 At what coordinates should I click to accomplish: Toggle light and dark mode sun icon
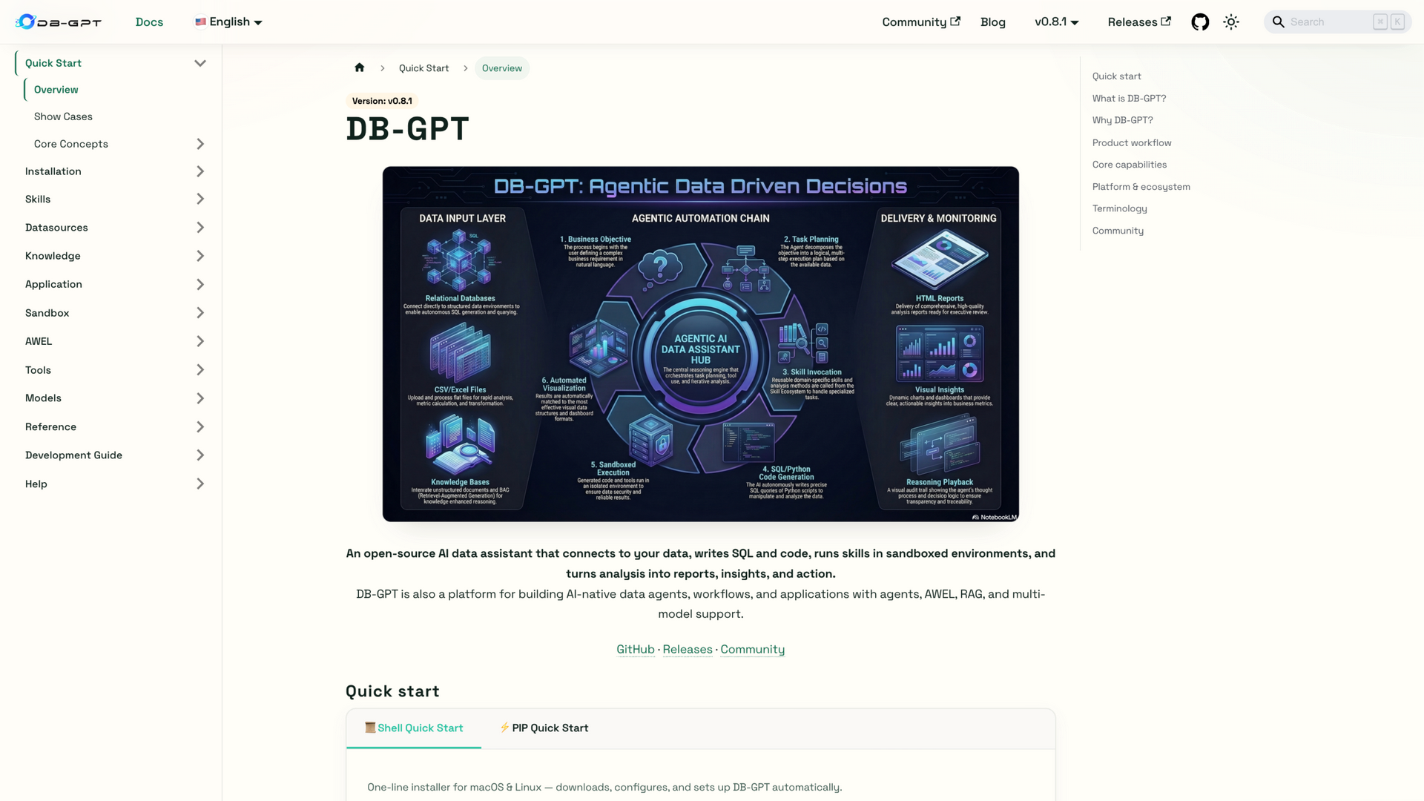(1231, 22)
